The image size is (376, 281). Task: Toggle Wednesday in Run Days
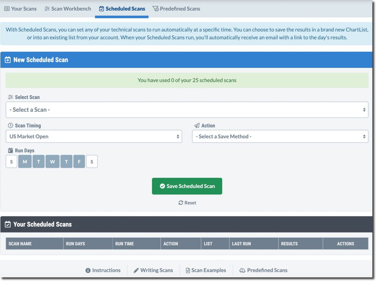click(53, 162)
